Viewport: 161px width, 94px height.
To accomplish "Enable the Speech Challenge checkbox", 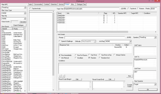I will tap(60, 41).
